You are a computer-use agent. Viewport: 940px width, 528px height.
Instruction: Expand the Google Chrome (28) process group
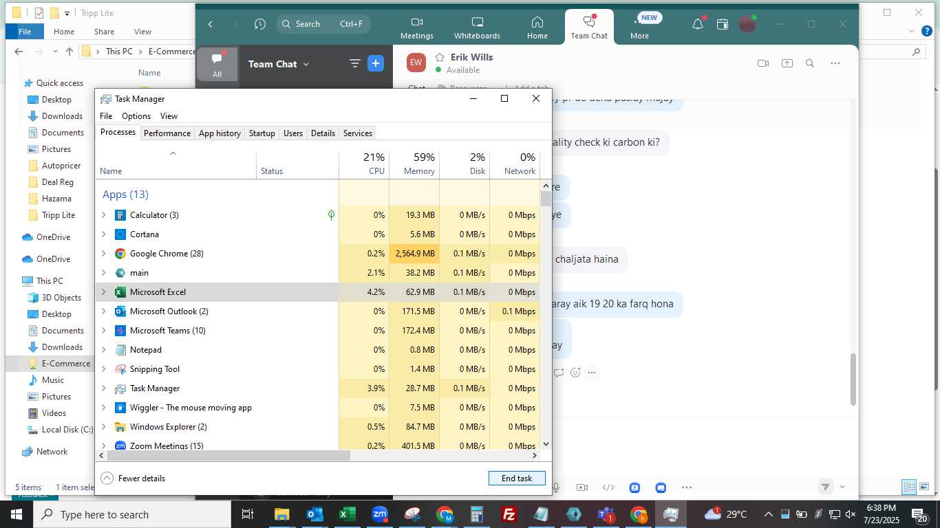[104, 254]
